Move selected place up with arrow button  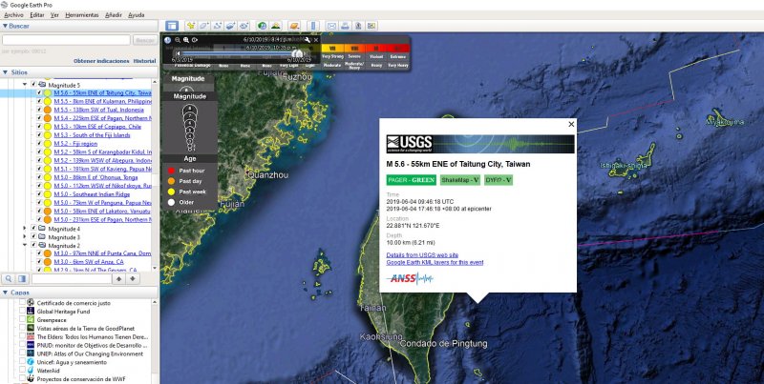(x=118, y=278)
